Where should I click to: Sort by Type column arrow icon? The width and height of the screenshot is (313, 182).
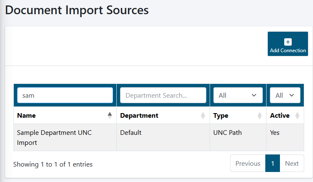pos(259,116)
